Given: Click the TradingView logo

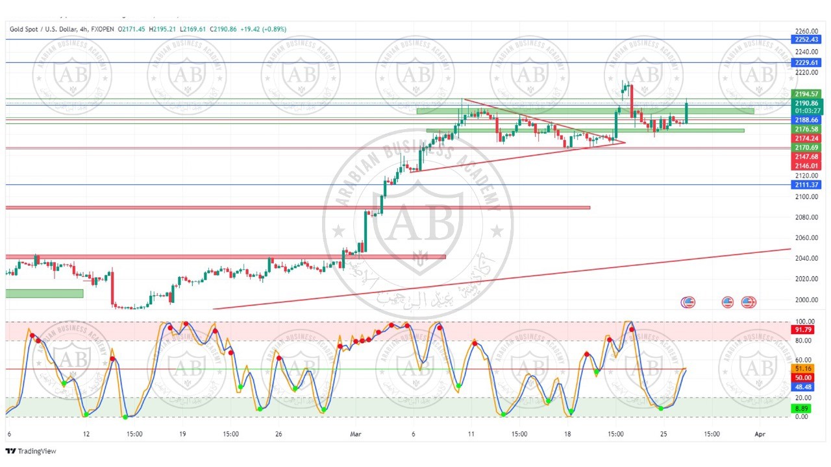Looking at the screenshot, I should point(31,451).
